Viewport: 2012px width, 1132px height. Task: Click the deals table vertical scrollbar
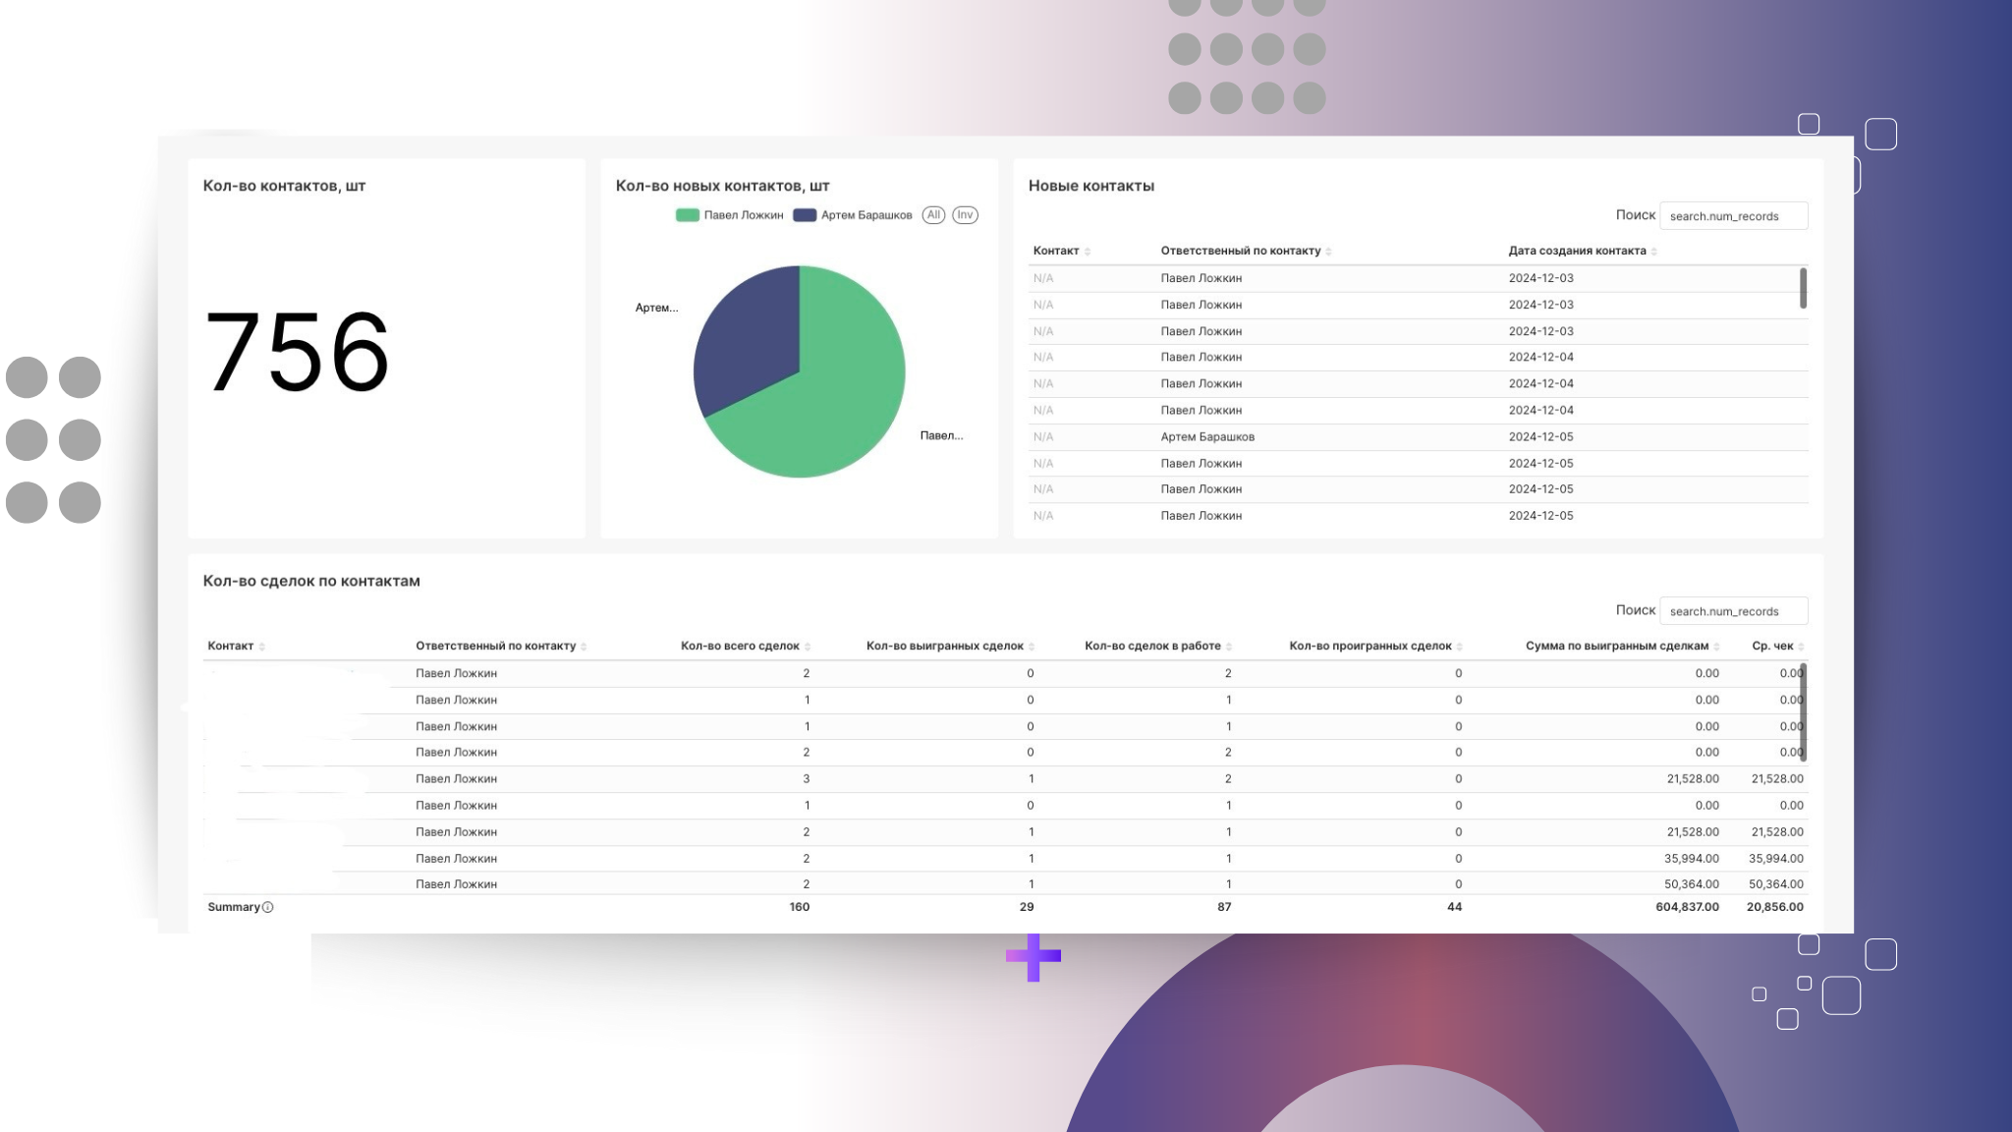[x=1803, y=712]
